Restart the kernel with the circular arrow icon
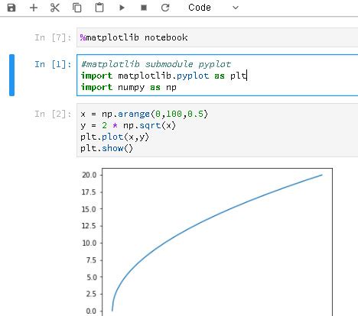The width and height of the screenshot is (358, 316). pyautogui.click(x=165, y=8)
